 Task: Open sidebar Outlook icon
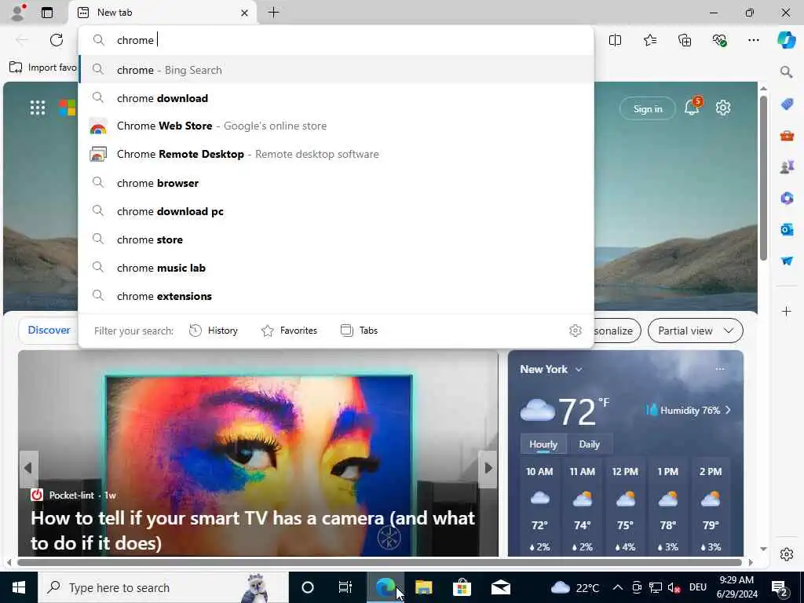(787, 230)
